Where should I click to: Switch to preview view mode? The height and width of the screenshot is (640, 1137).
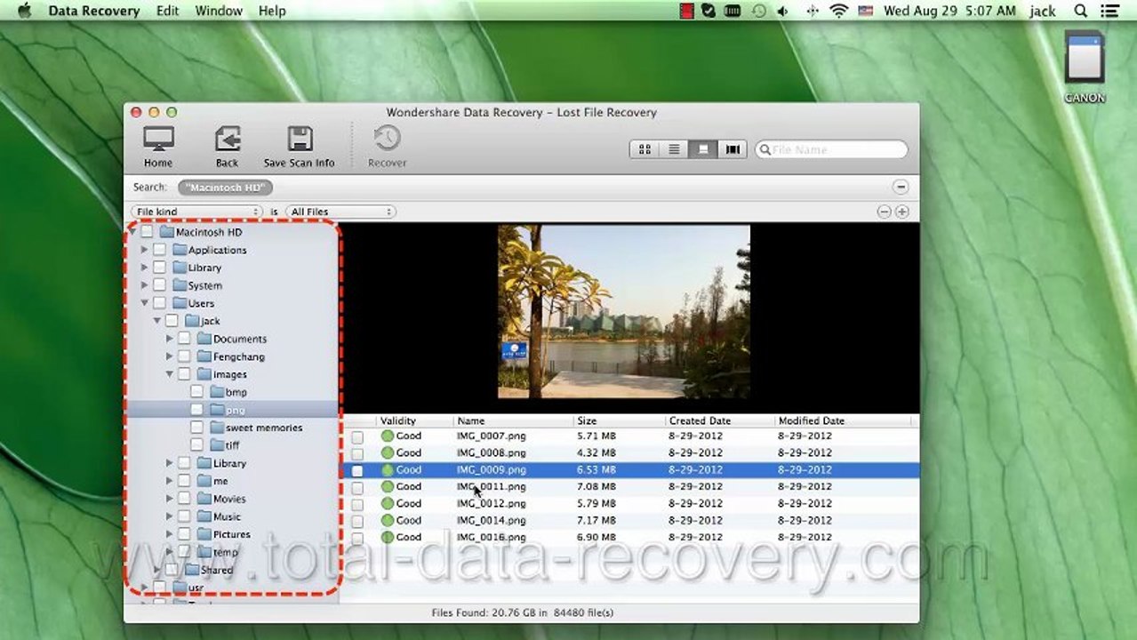703,149
